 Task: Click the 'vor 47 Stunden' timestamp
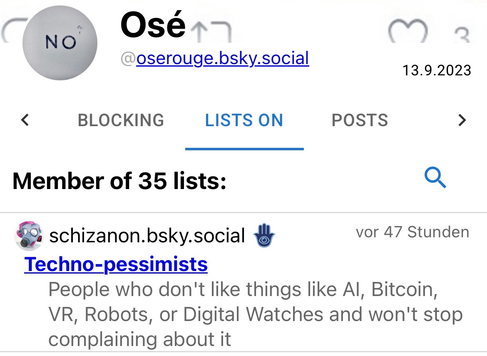pyautogui.click(x=412, y=232)
